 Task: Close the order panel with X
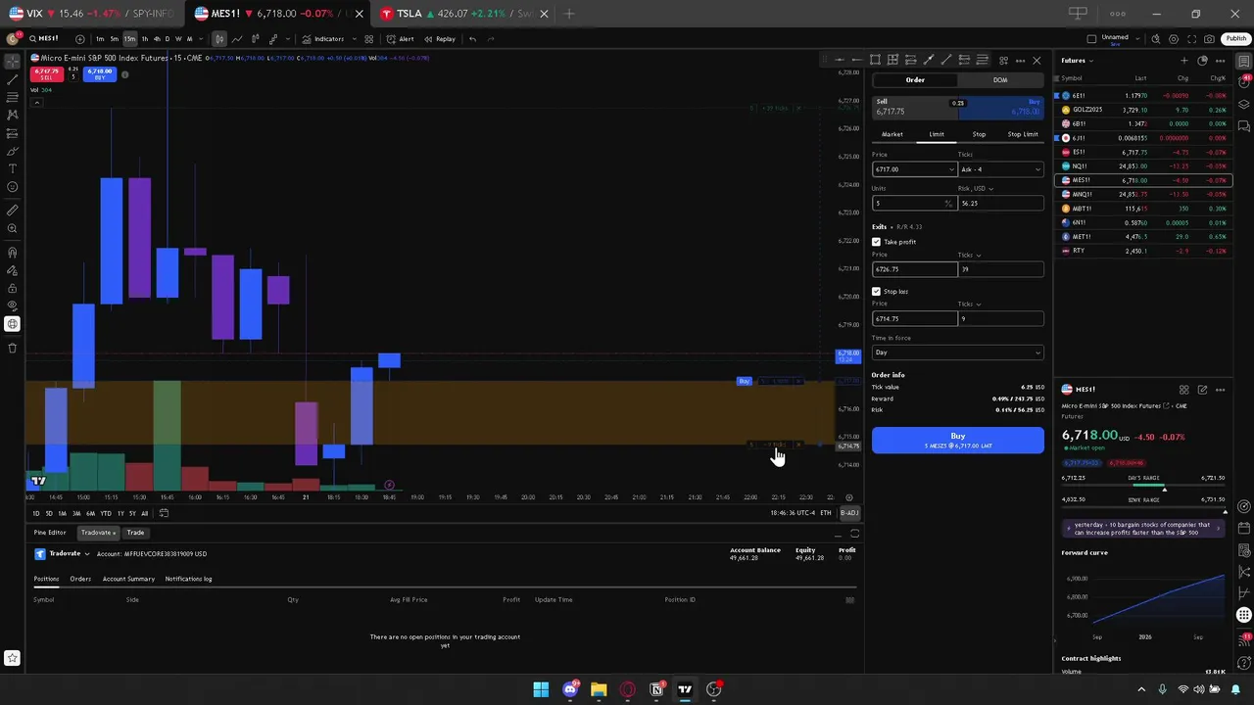(1037, 61)
